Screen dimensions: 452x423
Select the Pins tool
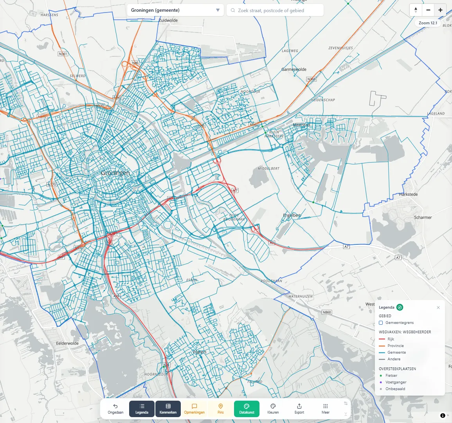pos(221,409)
